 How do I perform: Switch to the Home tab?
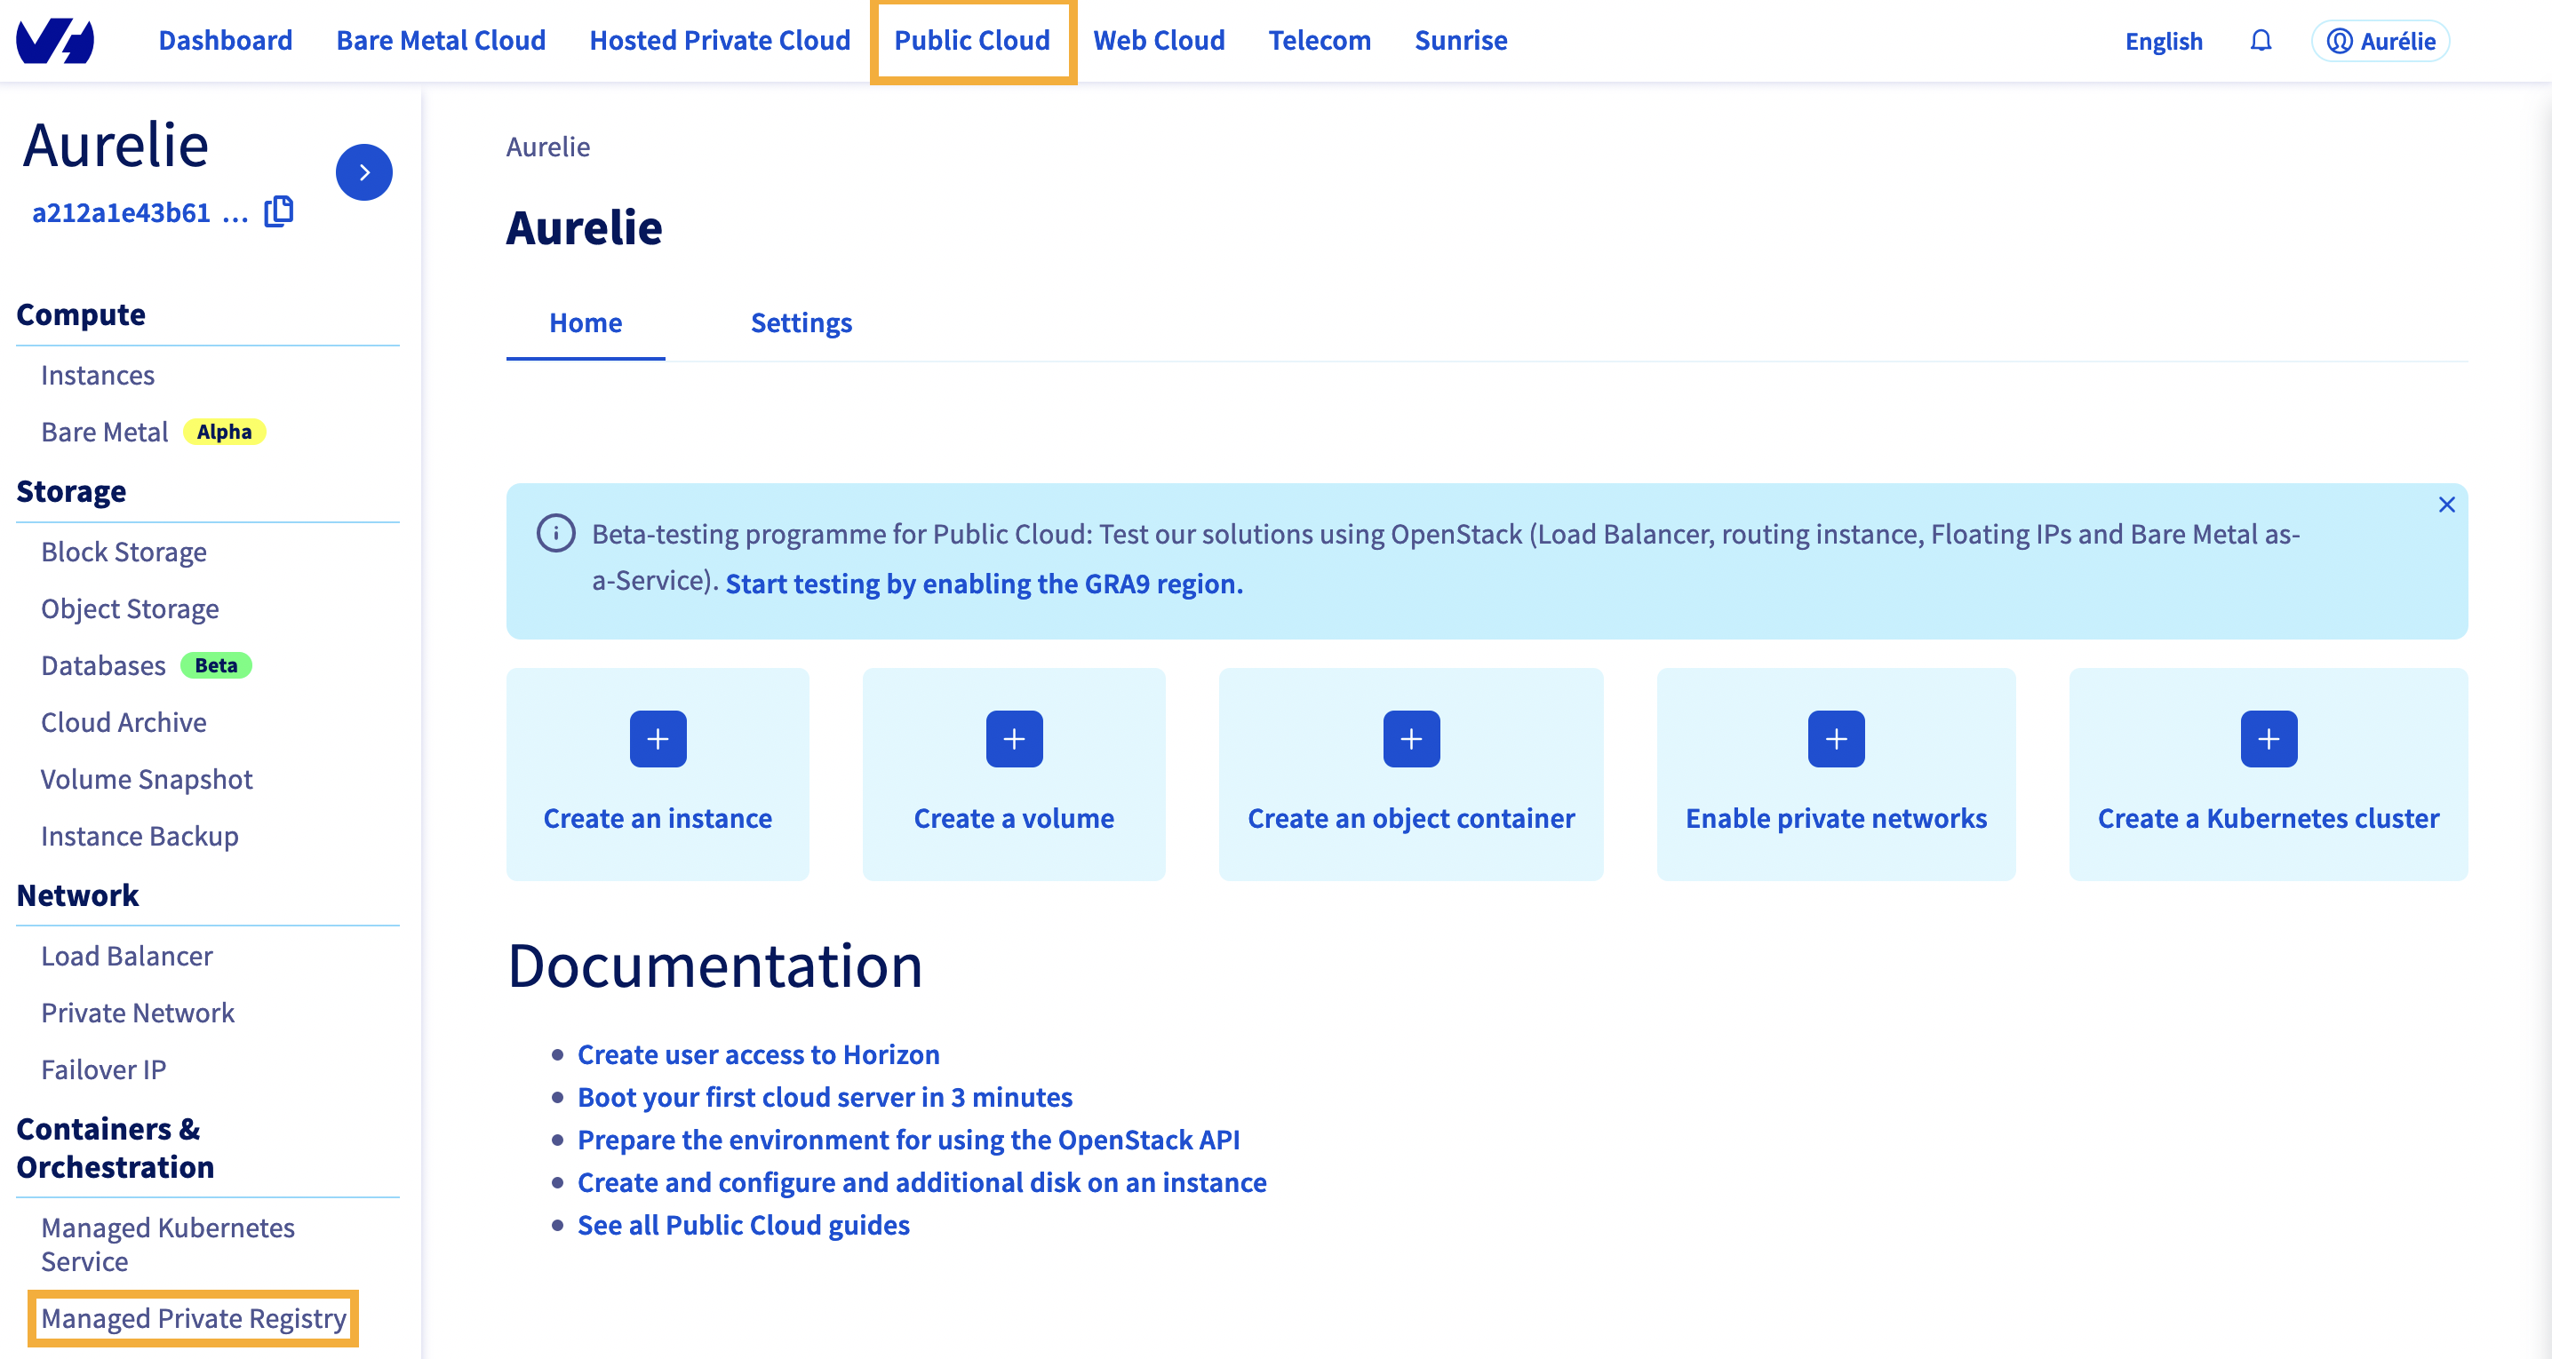pyautogui.click(x=586, y=323)
